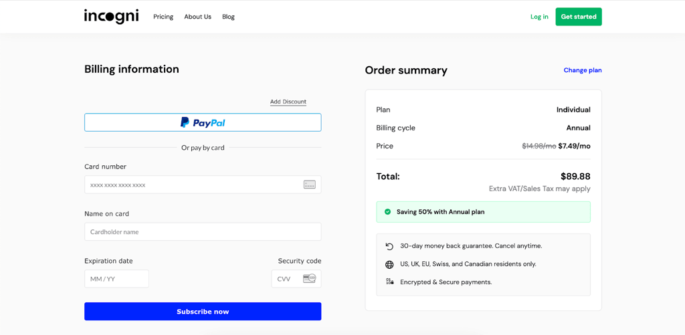Pay with the PayPal button
The width and height of the screenshot is (685, 335).
(x=203, y=122)
